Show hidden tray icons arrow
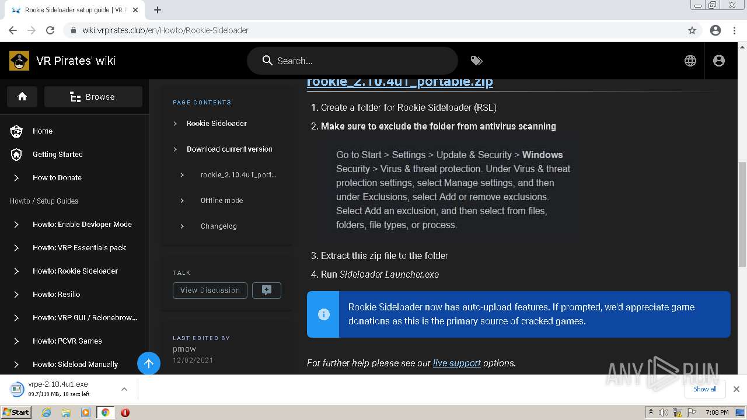747x420 pixels. [x=651, y=412]
